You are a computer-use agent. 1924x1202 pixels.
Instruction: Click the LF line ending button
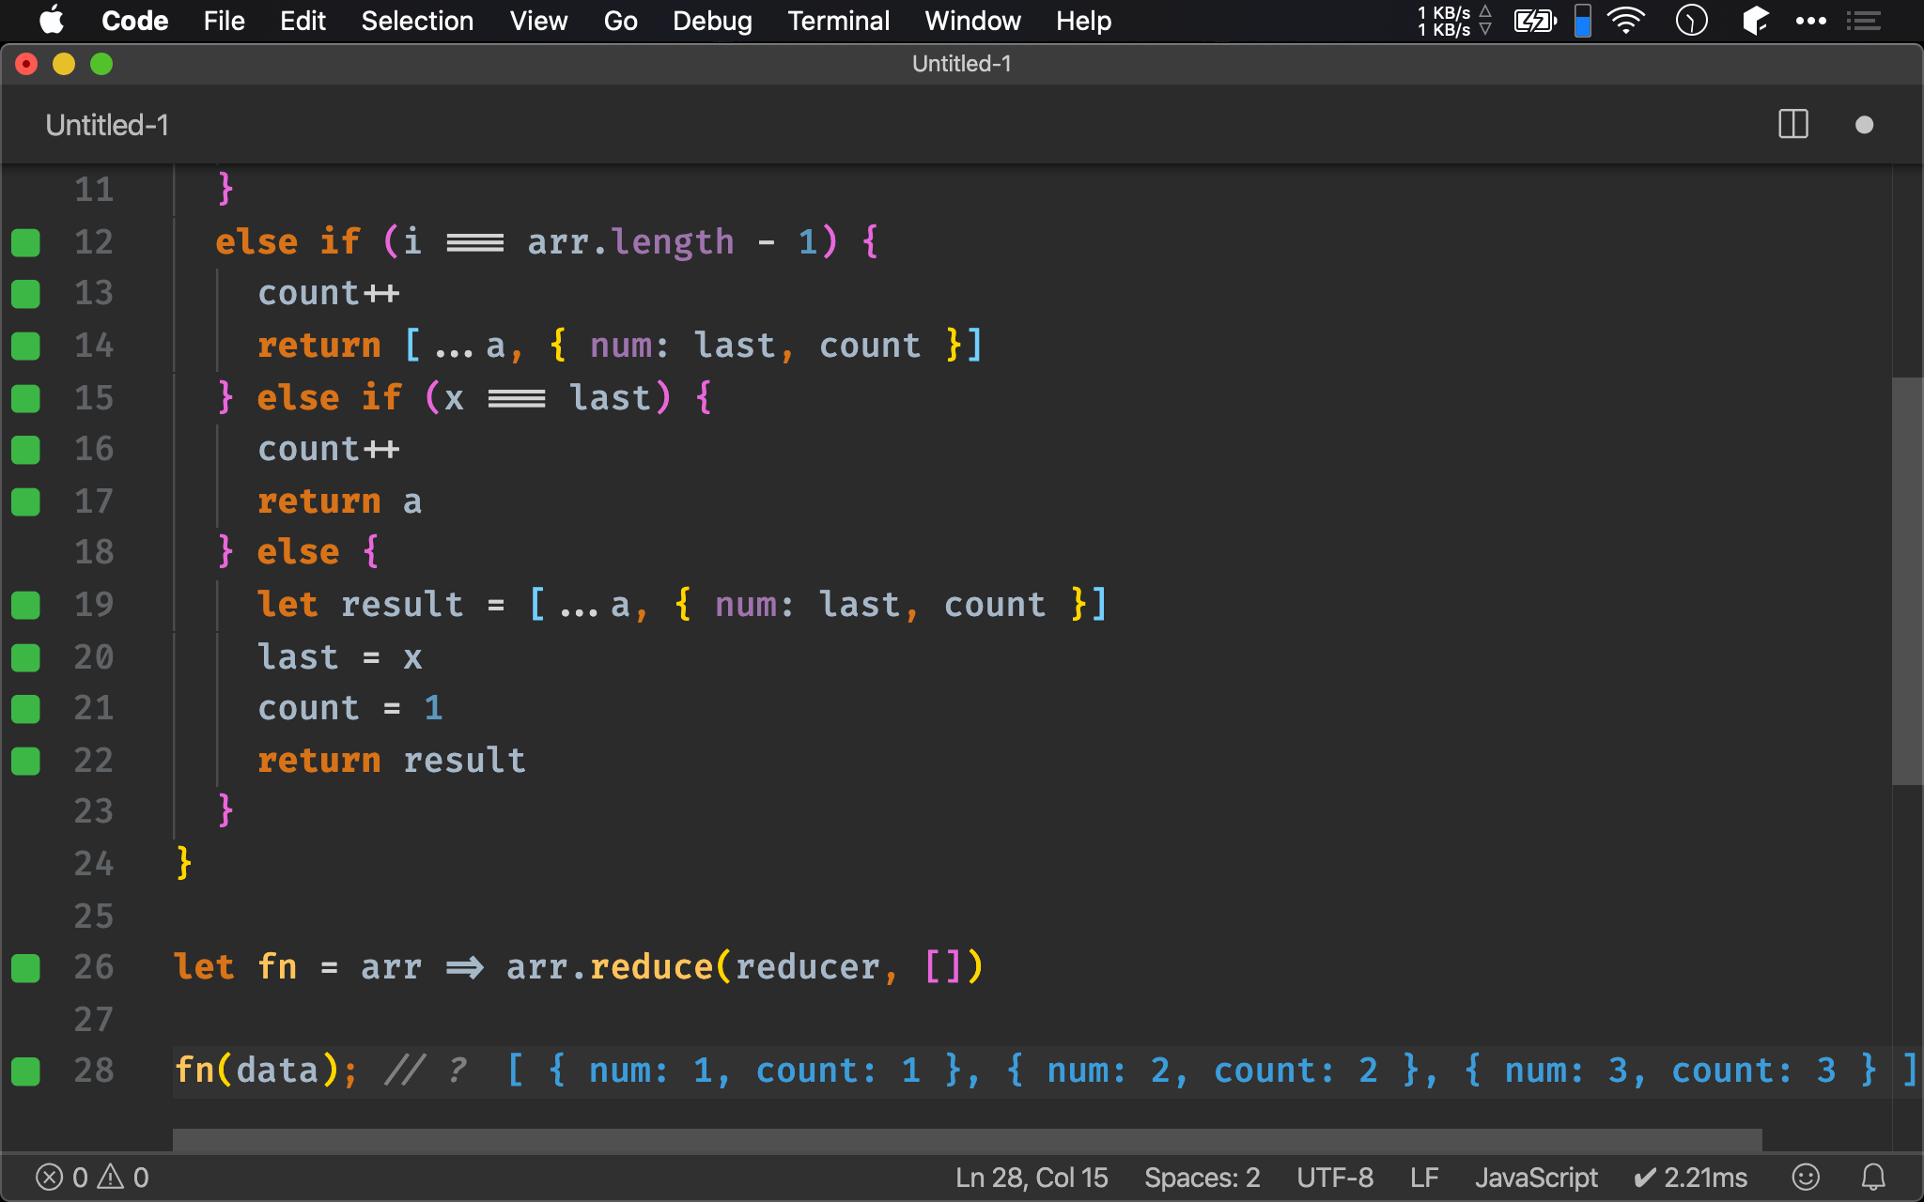pos(1424,1177)
